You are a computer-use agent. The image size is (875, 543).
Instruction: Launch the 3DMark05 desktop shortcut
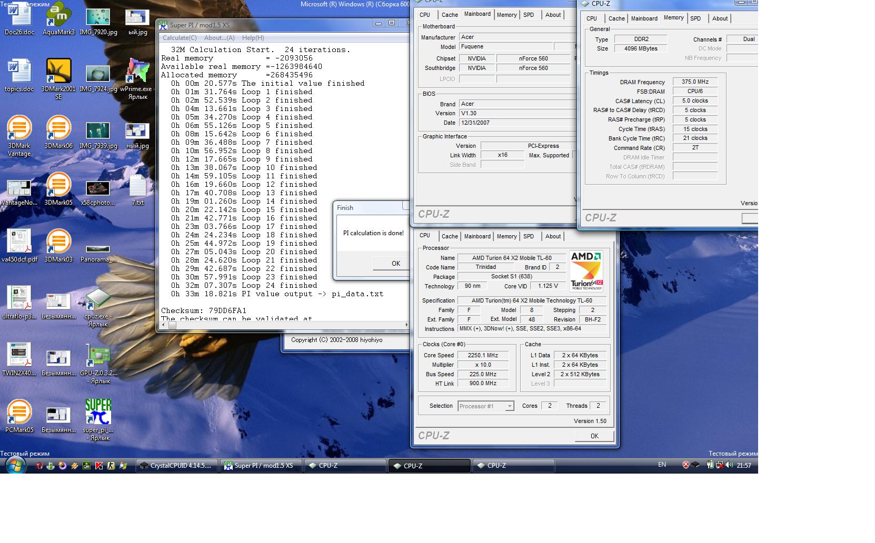[58, 189]
